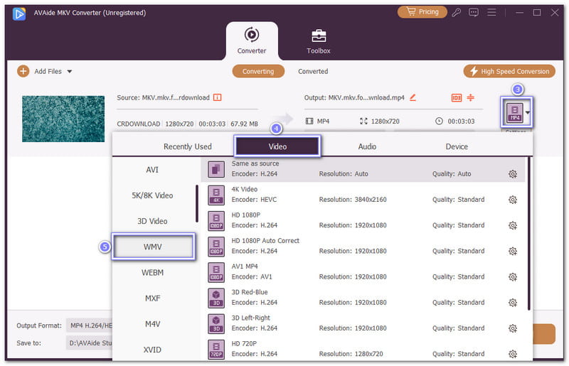
Task: Choose M4V in format list
Action: (x=152, y=324)
